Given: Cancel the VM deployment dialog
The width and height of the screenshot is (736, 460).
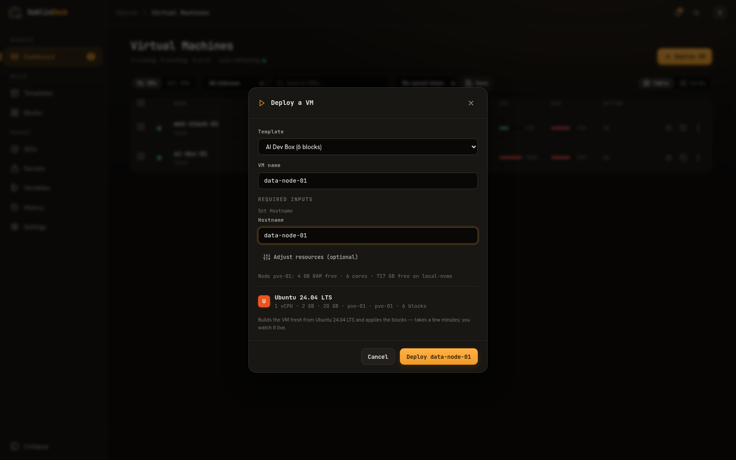Looking at the screenshot, I should coord(378,356).
